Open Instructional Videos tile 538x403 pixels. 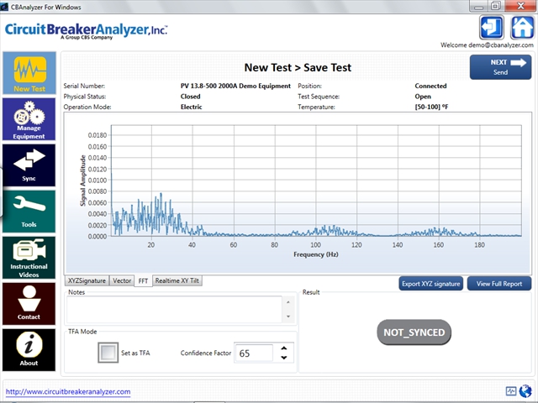[x=29, y=258]
